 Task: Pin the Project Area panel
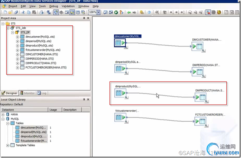[x=84, y=18]
